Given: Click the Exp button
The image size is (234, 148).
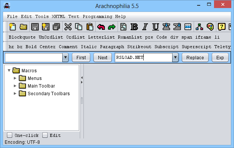Looking at the screenshot, I should [x=220, y=57].
